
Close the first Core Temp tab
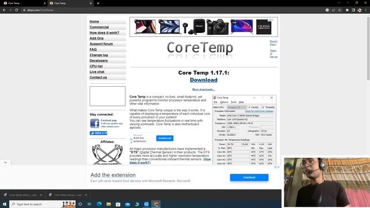point(45,3)
